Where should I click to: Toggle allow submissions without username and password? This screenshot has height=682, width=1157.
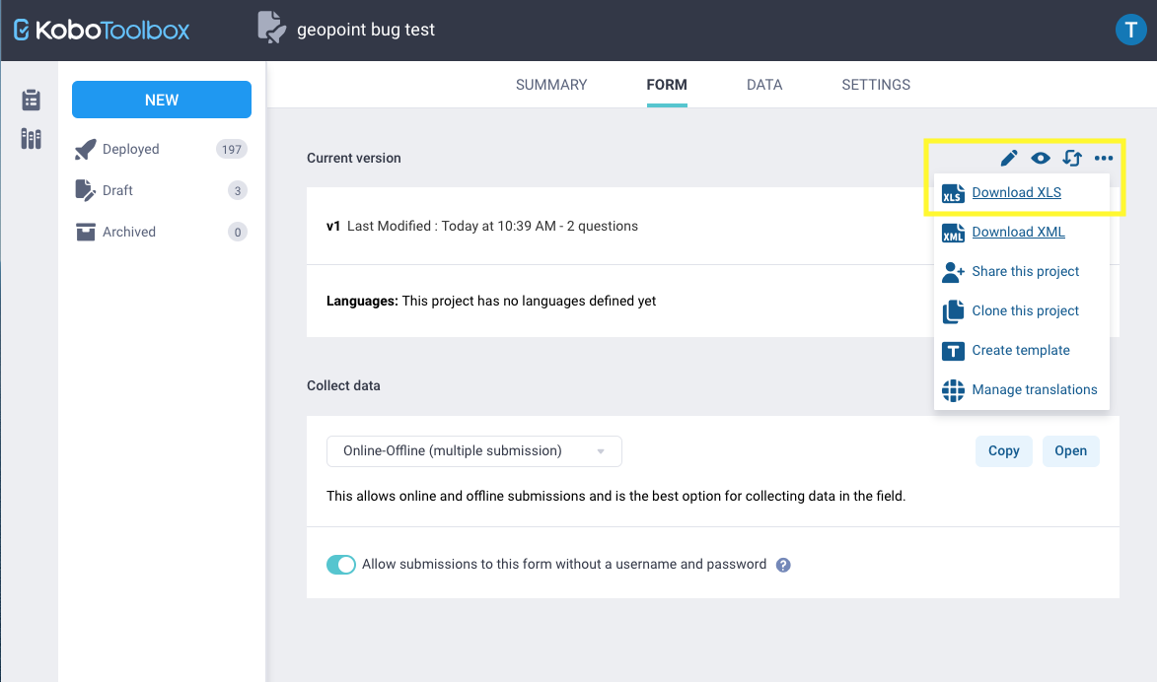click(341, 565)
